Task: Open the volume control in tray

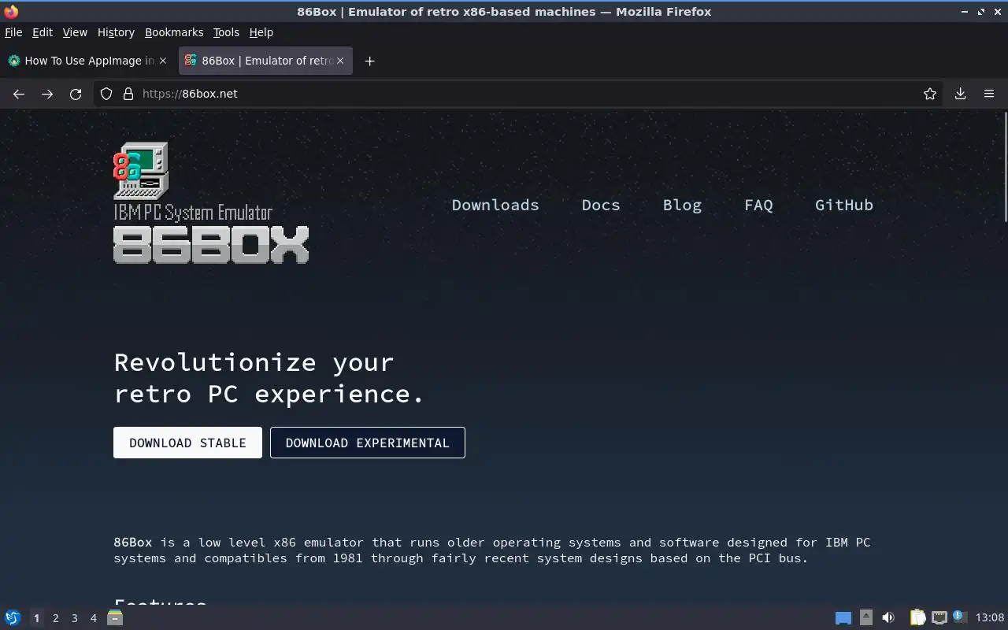Action: tap(888, 617)
